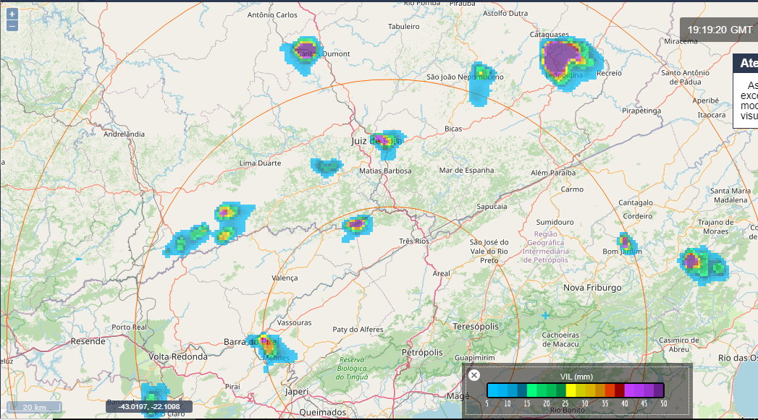Click the Paty do Alferes label
This screenshot has height=420, width=758.
click(358, 329)
